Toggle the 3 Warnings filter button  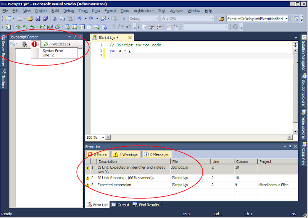coord(126,154)
